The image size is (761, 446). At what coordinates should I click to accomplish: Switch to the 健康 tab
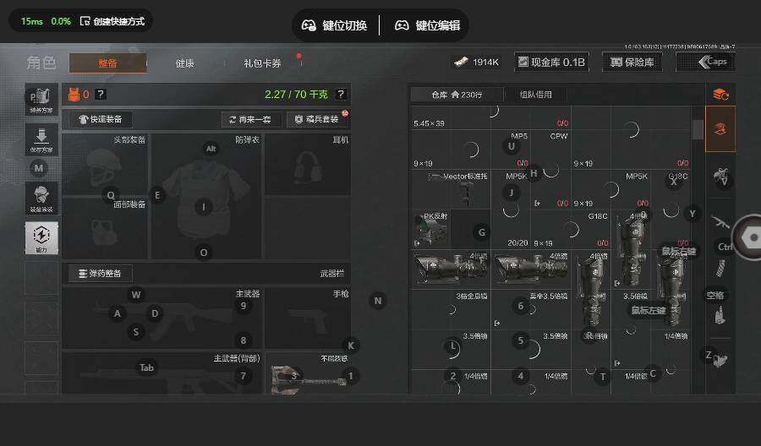click(184, 63)
